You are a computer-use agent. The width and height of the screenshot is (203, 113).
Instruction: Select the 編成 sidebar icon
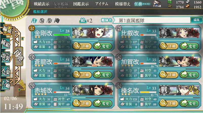pos(7,30)
